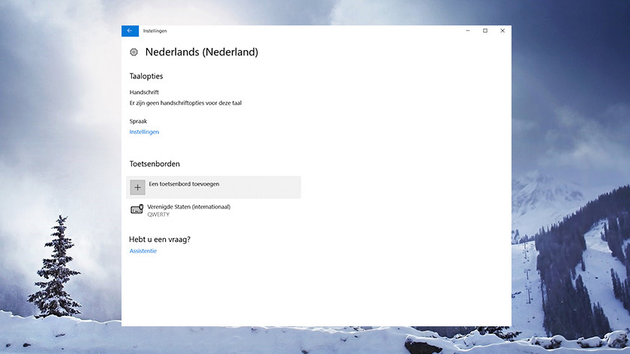
Task: Click the Spraak label
Action: [138, 120]
